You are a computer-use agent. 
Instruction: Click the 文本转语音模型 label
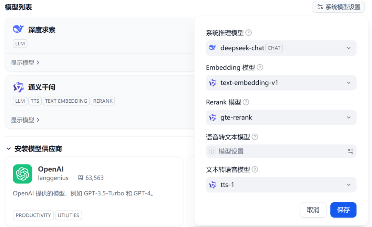[228, 170]
